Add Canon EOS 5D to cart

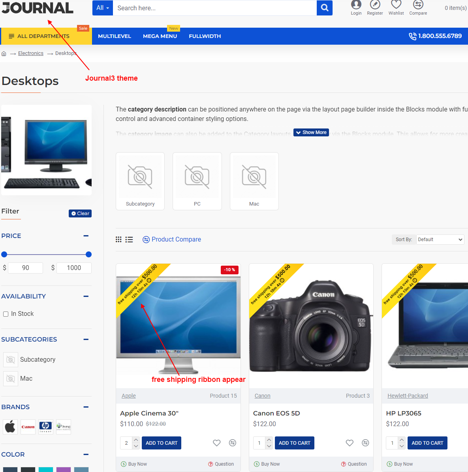[295, 443]
